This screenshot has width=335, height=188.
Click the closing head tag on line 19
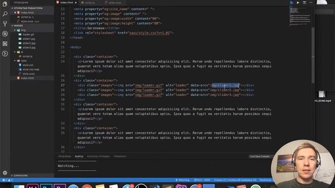pos(76,38)
